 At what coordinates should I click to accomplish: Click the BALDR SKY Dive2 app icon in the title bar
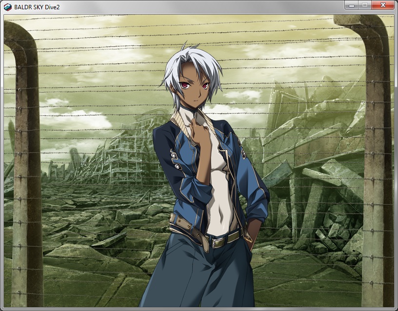coord(8,7)
